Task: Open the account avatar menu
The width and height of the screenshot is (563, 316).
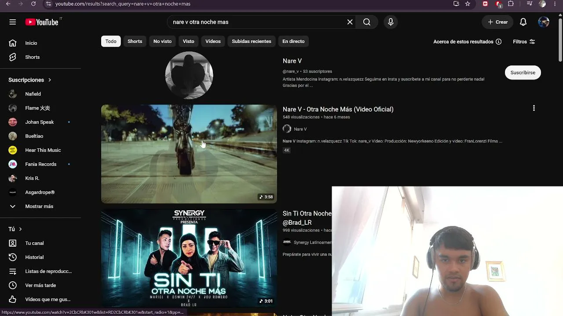Action: [x=544, y=22]
